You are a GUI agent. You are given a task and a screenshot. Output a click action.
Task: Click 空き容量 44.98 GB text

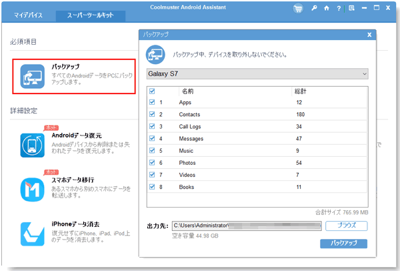[x=195, y=236]
